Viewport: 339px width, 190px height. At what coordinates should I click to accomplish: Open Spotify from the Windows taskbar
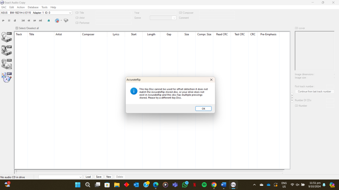(204, 185)
